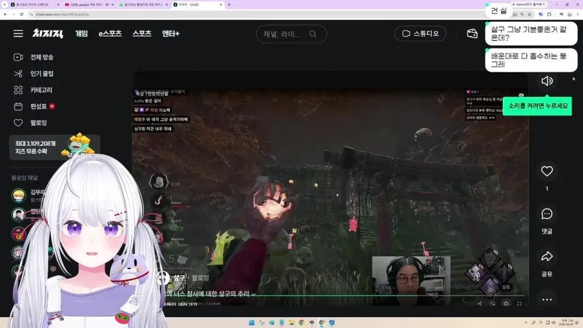This screenshot has height=328, width=583.
Task: Click the browser address bar URL
Action: 63,14
